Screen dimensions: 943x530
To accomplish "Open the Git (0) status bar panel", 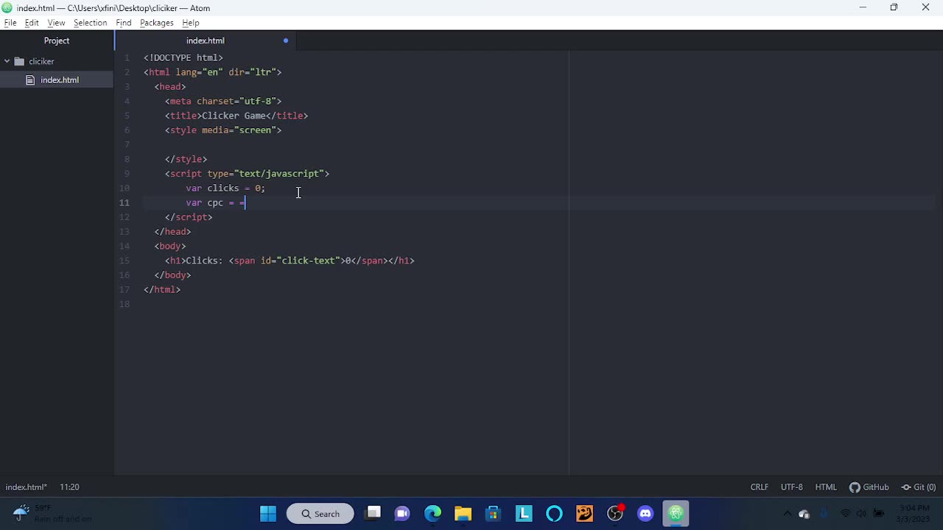I will coord(919,487).
